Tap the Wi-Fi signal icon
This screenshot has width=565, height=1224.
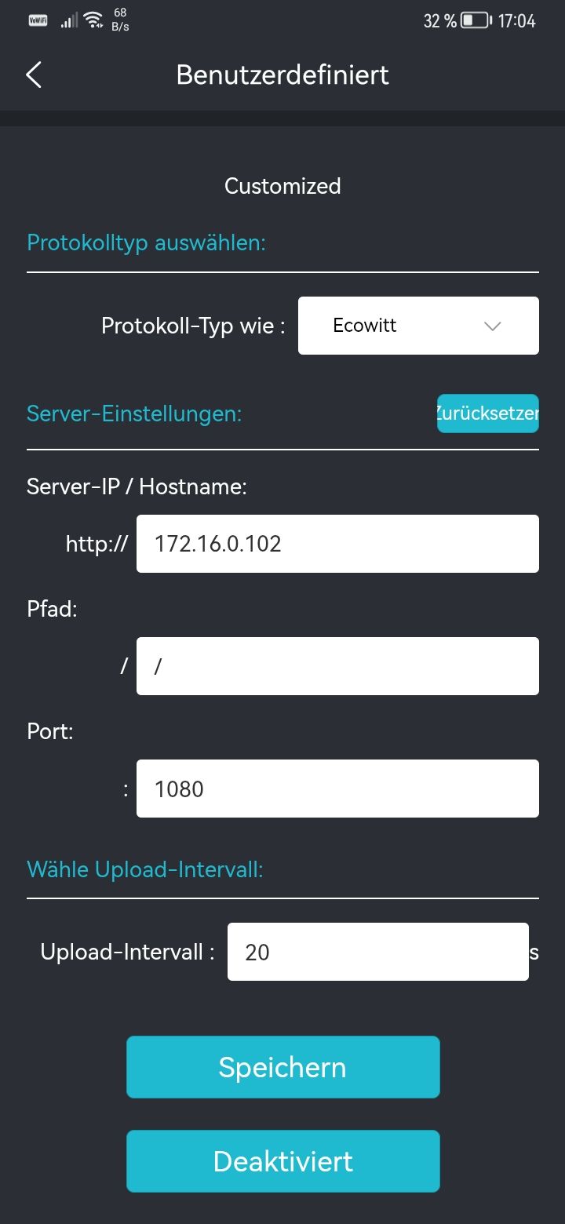(x=93, y=20)
